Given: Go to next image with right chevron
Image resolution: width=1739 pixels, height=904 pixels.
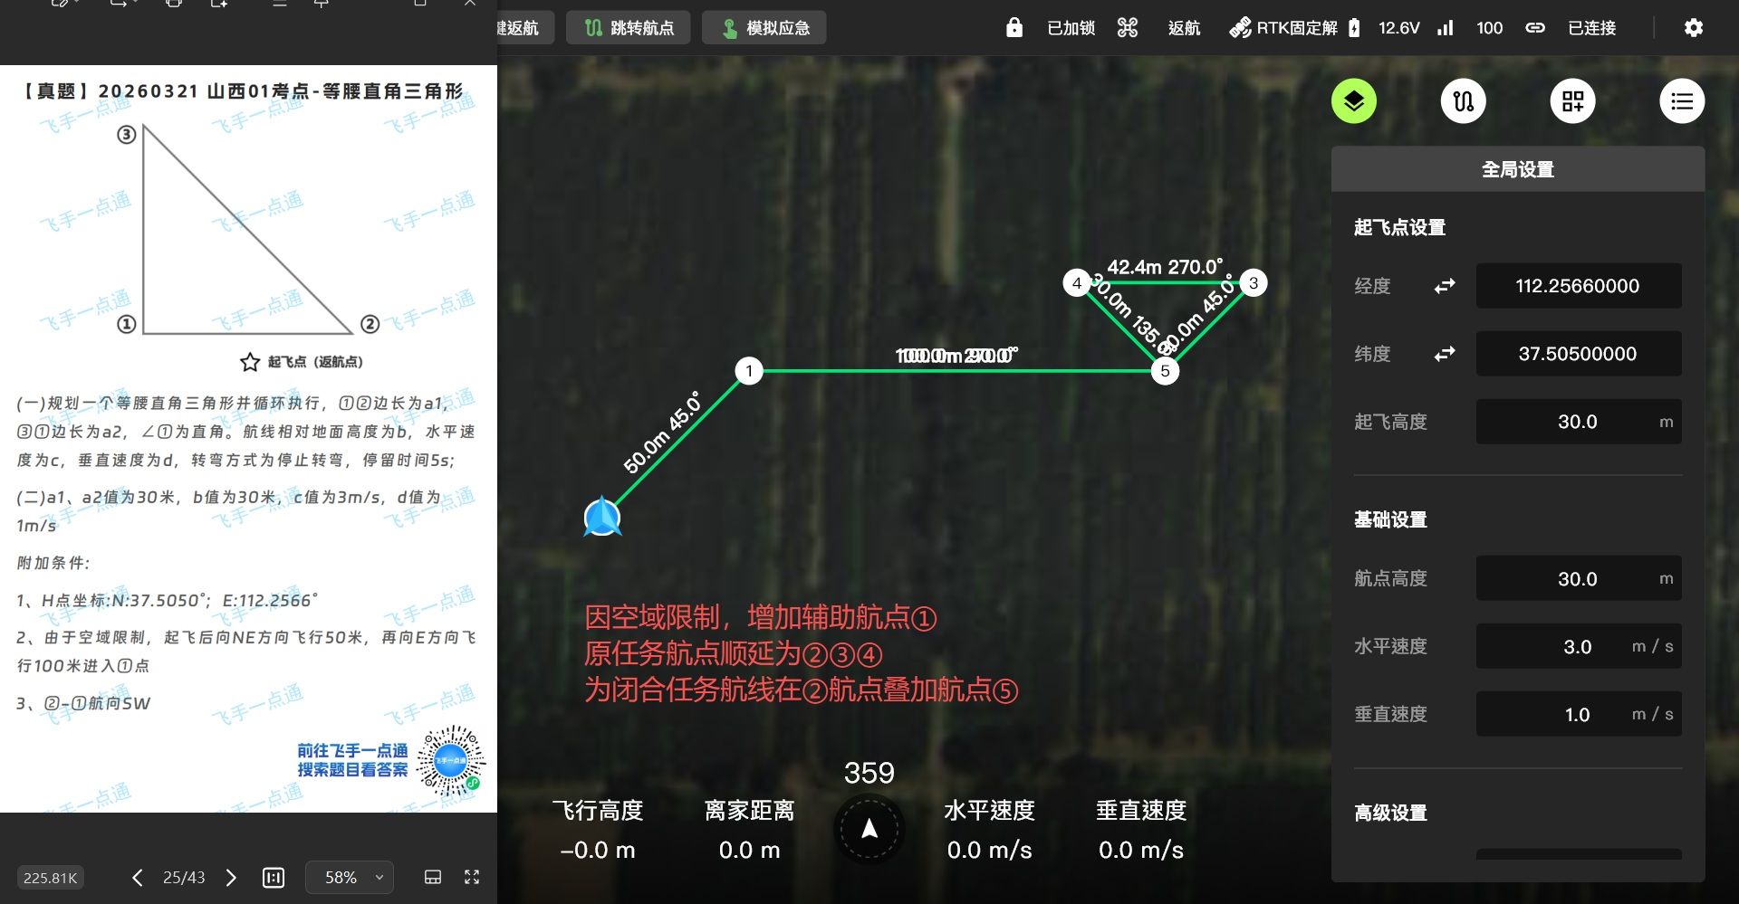Looking at the screenshot, I should pyautogui.click(x=231, y=877).
